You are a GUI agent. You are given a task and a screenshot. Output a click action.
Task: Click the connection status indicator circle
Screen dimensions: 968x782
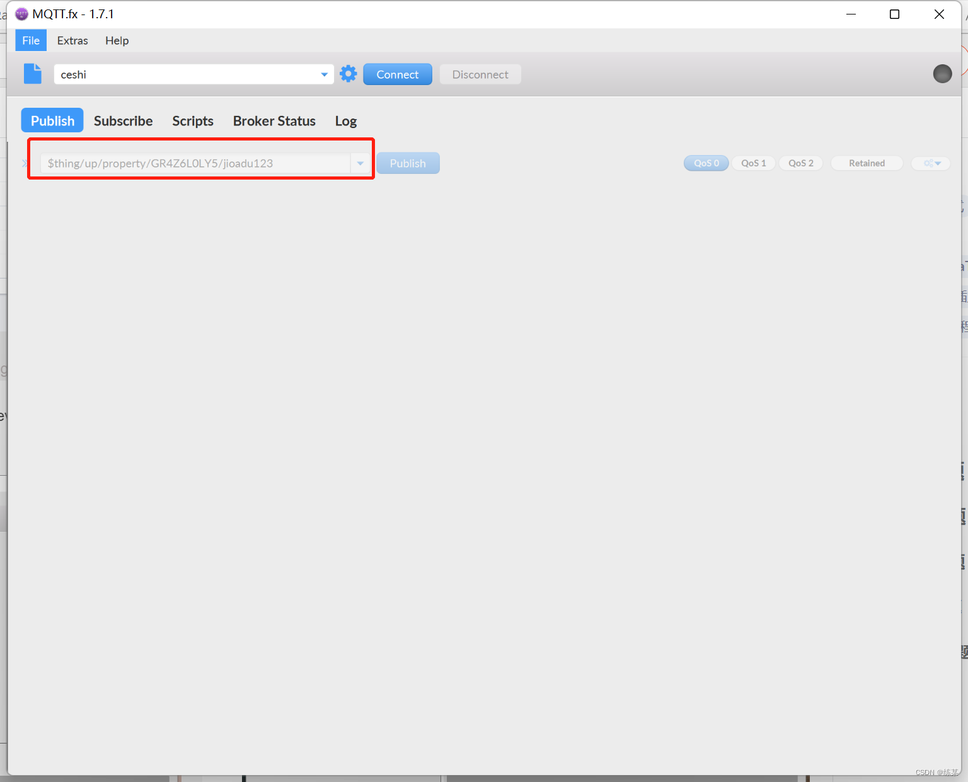coord(942,74)
